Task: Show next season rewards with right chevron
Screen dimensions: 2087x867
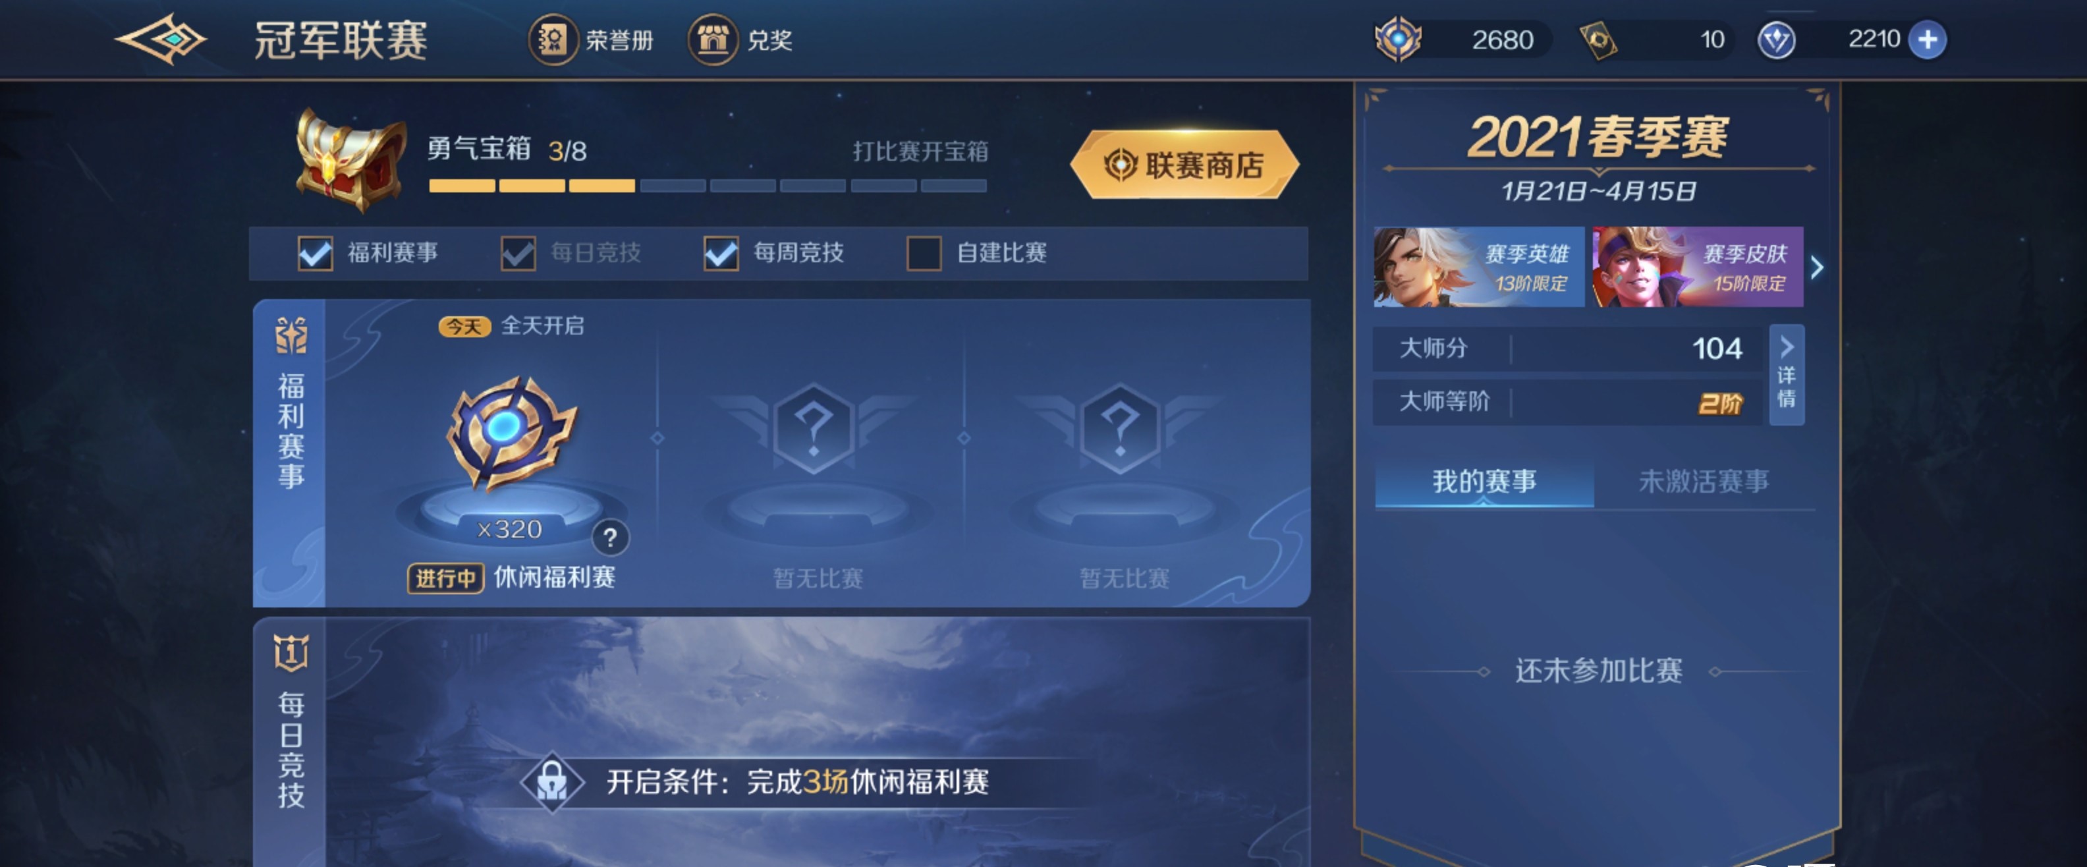Action: [1817, 267]
